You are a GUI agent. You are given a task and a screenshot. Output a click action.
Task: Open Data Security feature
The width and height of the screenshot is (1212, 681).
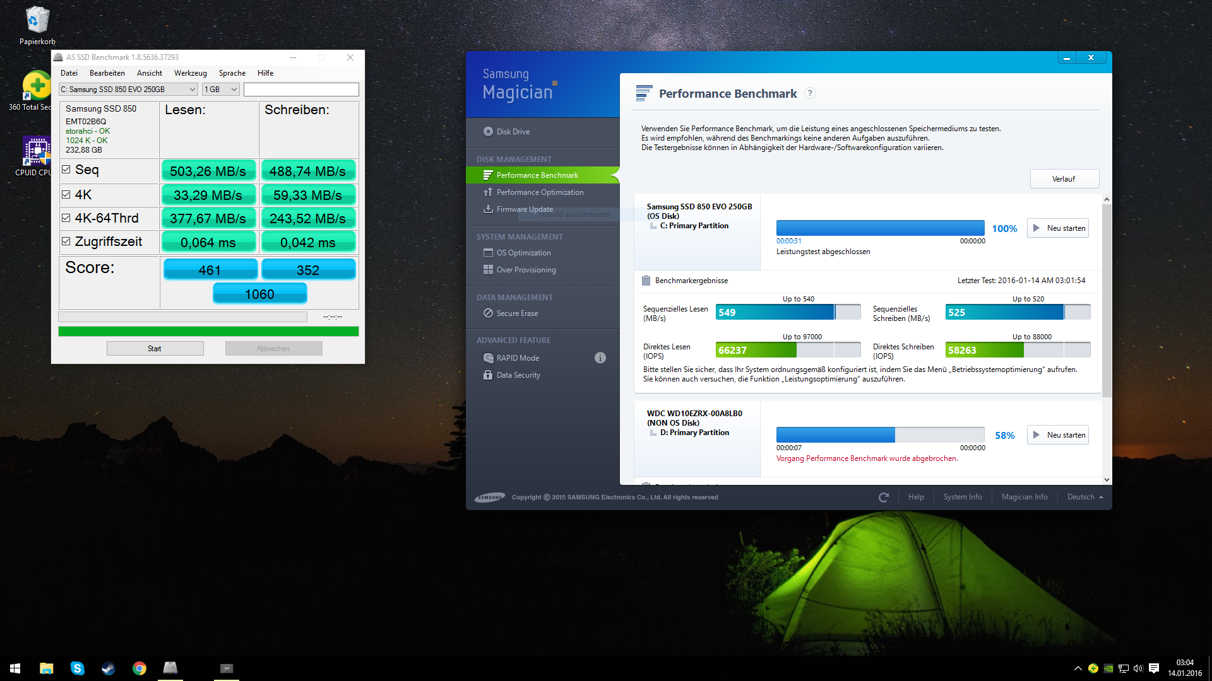click(518, 375)
